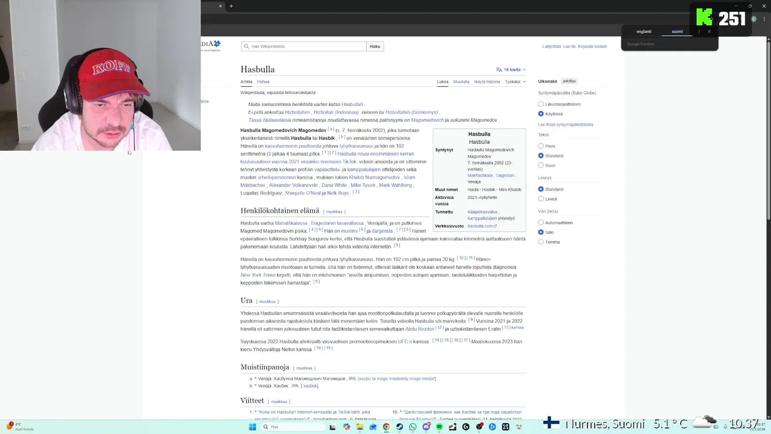Viewport: 771px width, 434px height.
Task: Open the Mahatškalassa link
Action: (291, 223)
